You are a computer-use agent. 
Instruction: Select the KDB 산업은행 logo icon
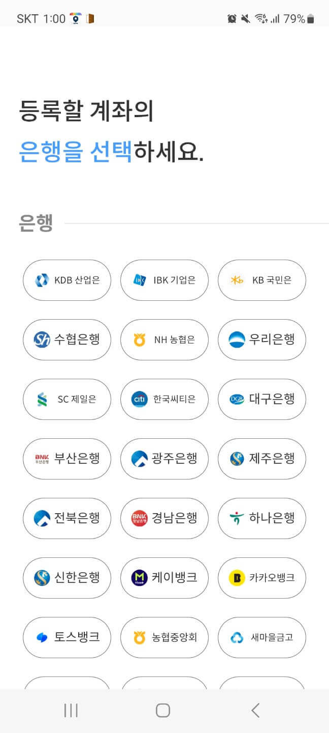tap(40, 280)
